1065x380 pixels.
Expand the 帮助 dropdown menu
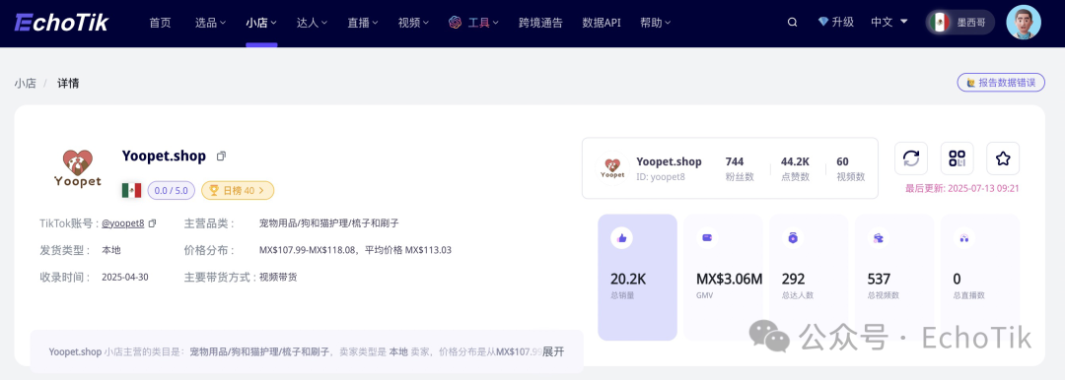656,23
